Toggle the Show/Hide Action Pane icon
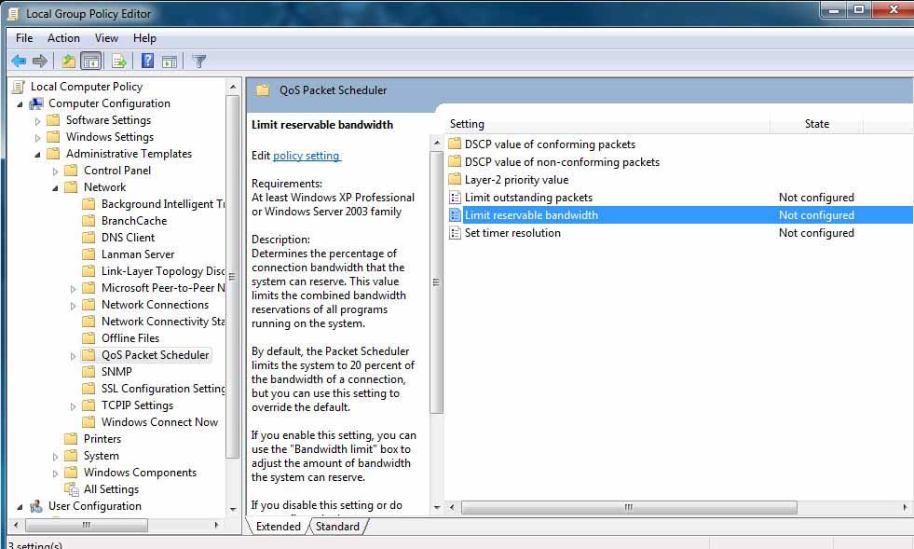 (x=170, y=62)
